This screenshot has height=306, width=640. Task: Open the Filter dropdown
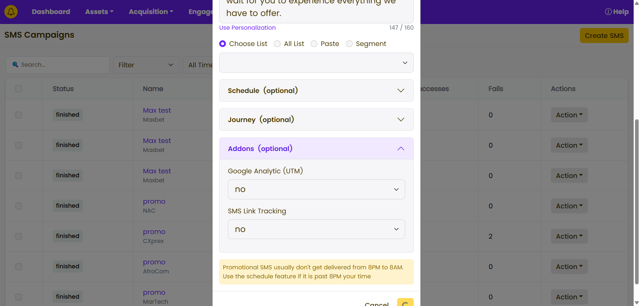[x=146, y=65]
